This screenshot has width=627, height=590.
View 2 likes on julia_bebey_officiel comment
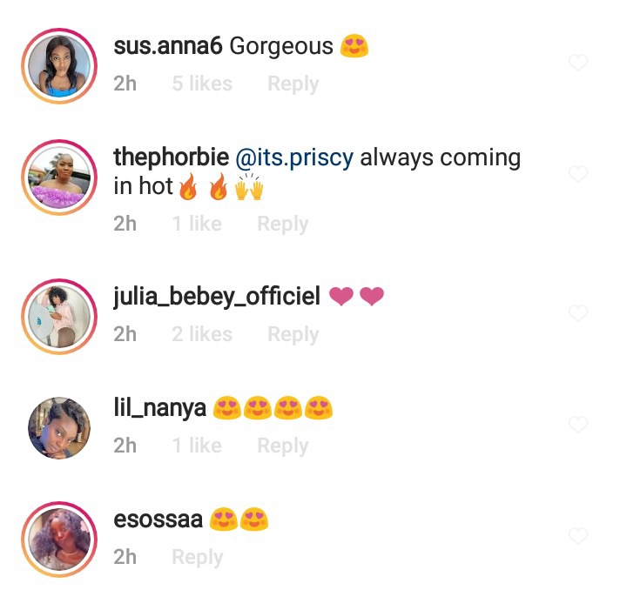click(x=202, y=334)
